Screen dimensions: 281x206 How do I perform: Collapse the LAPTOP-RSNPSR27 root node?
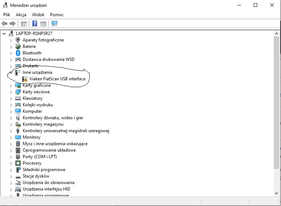pos(4,33)
